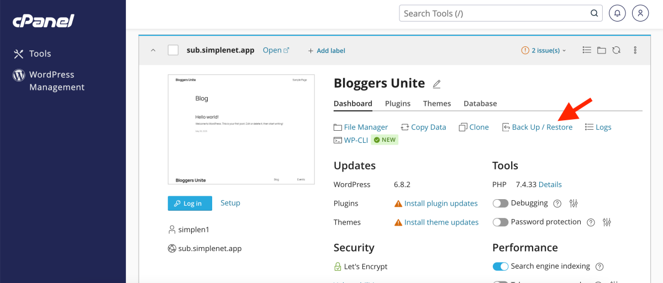Click the search magnifier icon
The width and height of the screenshot is (663, 283).
click(594, 13)
